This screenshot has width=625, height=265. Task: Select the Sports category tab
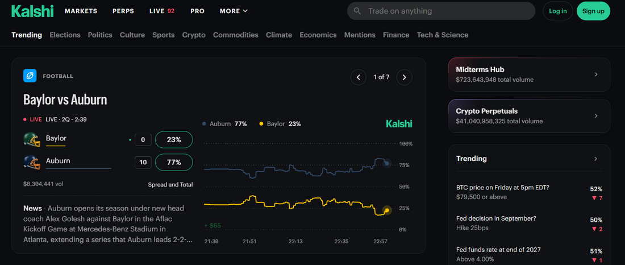click(164, 35)
